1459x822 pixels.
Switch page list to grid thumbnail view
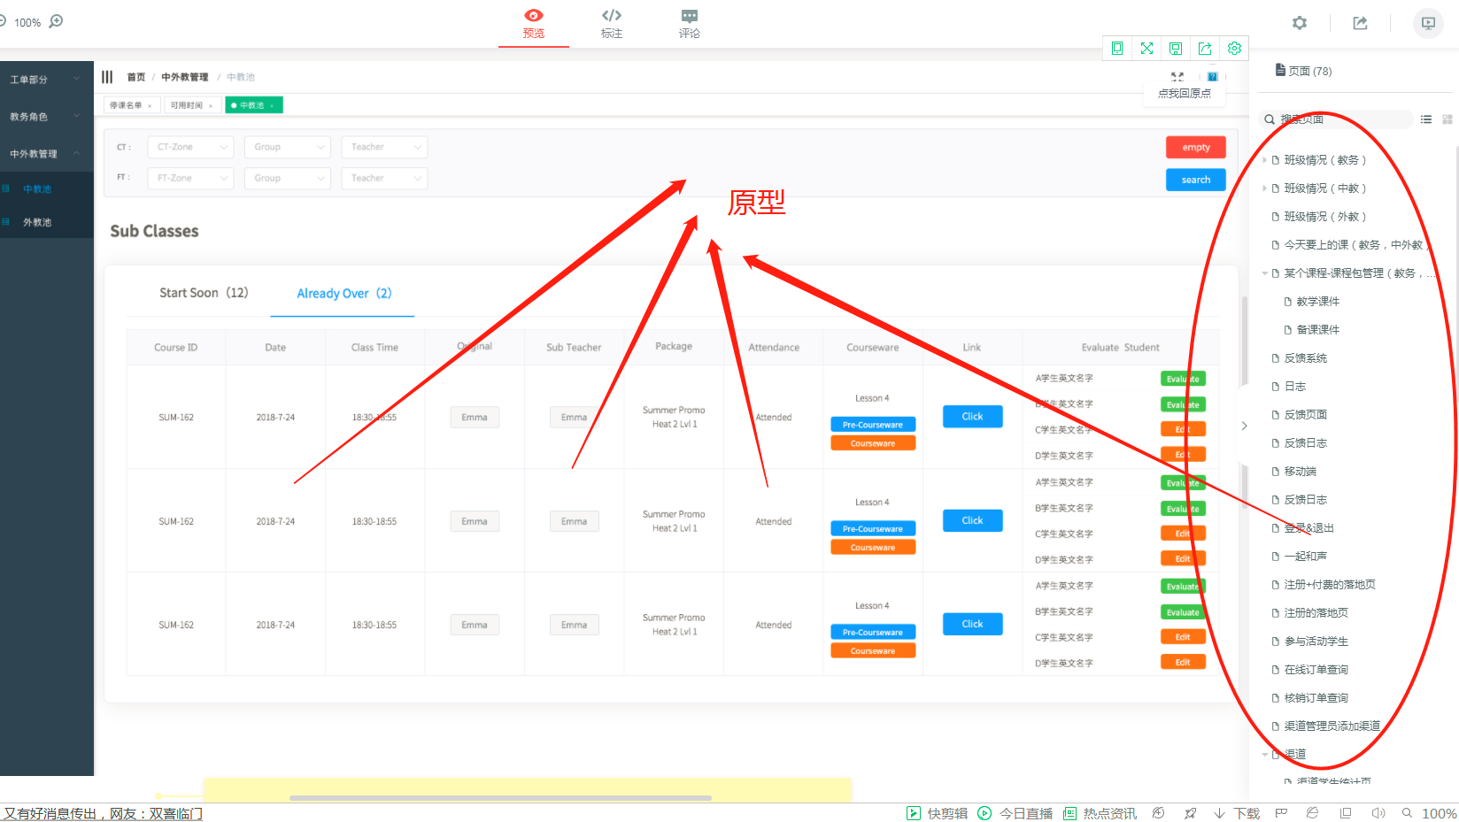click(1447, 119)
